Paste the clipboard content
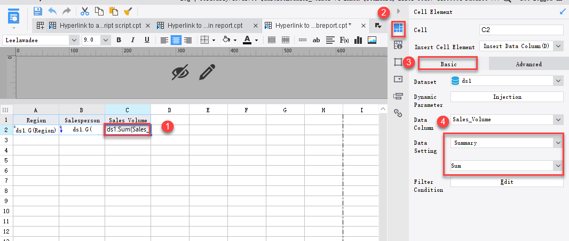569x241 pixels. click(114, 11)
